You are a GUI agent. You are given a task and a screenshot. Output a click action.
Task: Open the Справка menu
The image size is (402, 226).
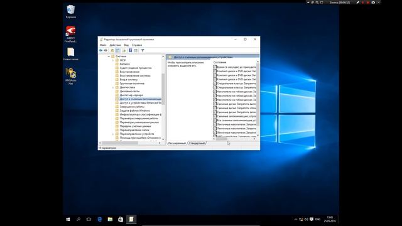point(137,45)
